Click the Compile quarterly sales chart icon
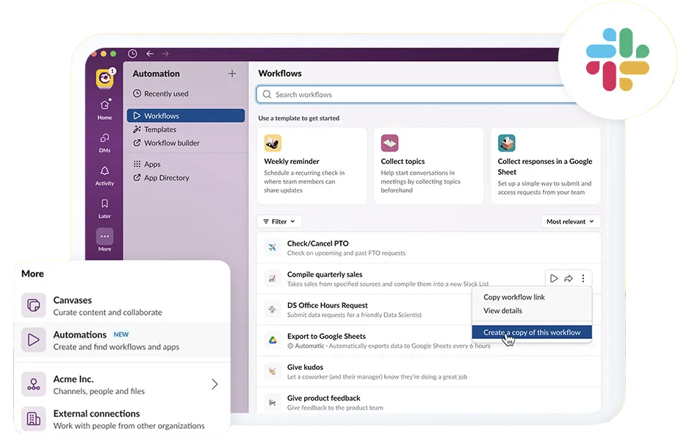Screen dimensions: 678x436 point(273,279)
